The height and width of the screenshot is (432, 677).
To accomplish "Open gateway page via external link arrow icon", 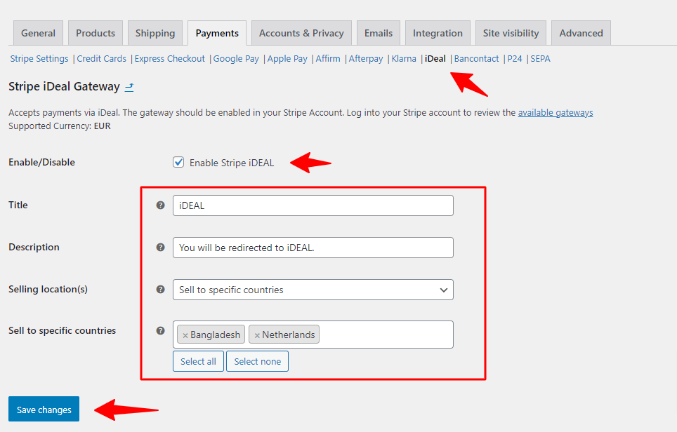I will pos(129,87).
